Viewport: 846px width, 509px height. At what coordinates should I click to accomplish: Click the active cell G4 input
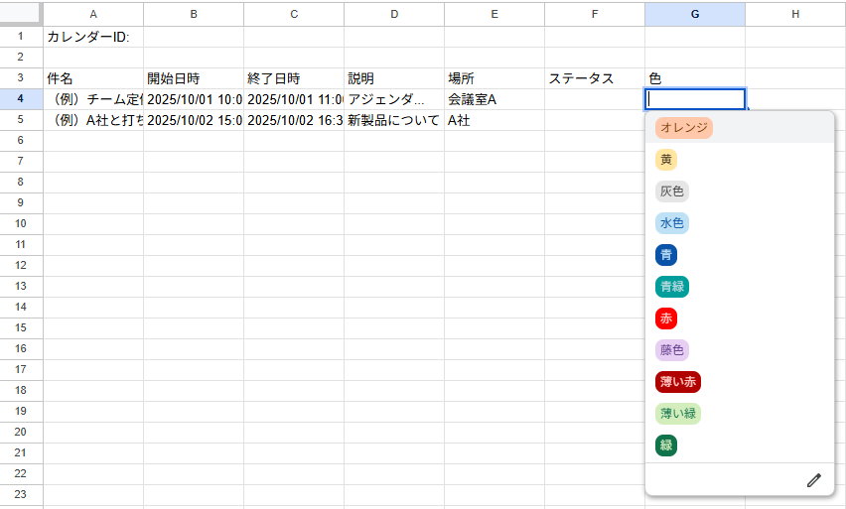tap(694, 99)
